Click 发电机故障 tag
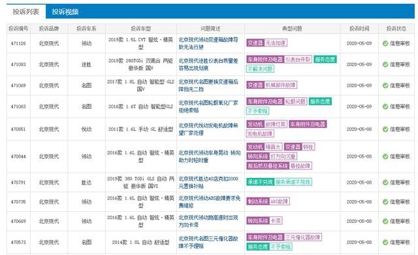The image size is (418, 255). click(x=260, y=133)
